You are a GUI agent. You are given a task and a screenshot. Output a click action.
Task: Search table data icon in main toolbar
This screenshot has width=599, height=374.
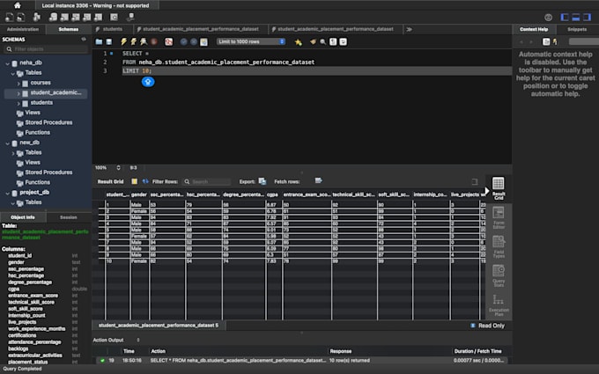[x=114, y=18]
